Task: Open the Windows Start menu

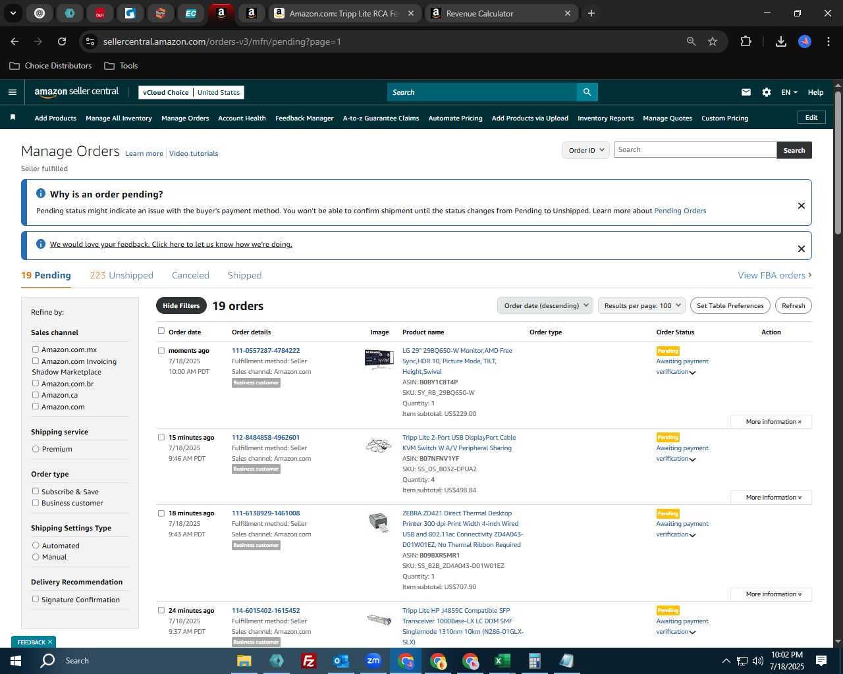Action: (16, 660)
